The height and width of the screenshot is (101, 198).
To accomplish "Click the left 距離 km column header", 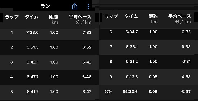I will [x=54, y=19].
